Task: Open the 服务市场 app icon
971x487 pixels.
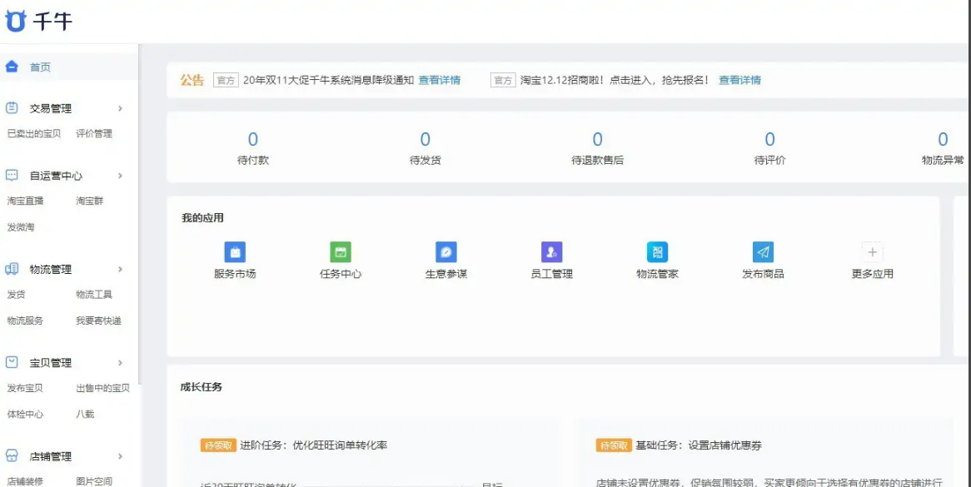Action: [x=234, y=252]
